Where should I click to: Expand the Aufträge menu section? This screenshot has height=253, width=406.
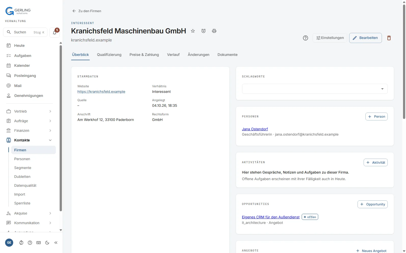29,121
